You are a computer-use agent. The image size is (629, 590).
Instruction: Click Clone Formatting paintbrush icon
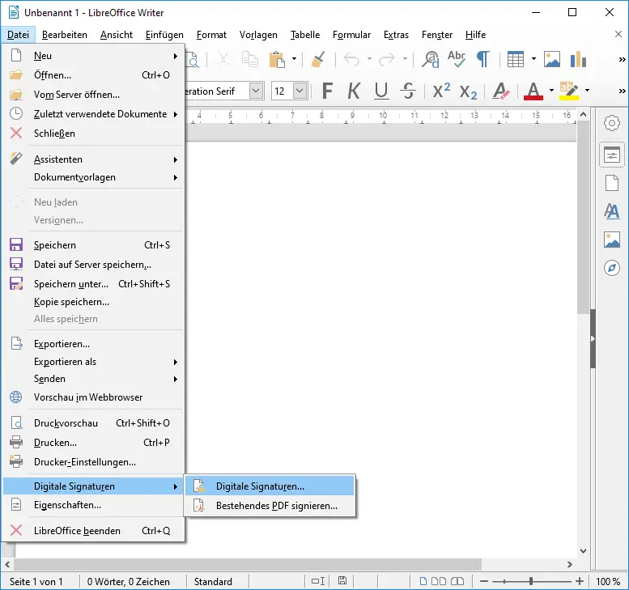point(318,59)
